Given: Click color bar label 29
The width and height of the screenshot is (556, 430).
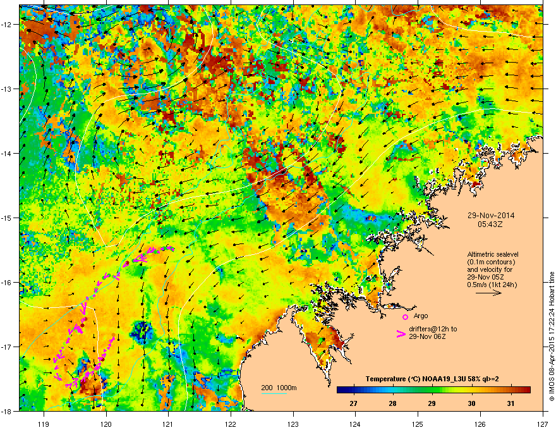Looking at the screenshot, I should tap(432, 403).
